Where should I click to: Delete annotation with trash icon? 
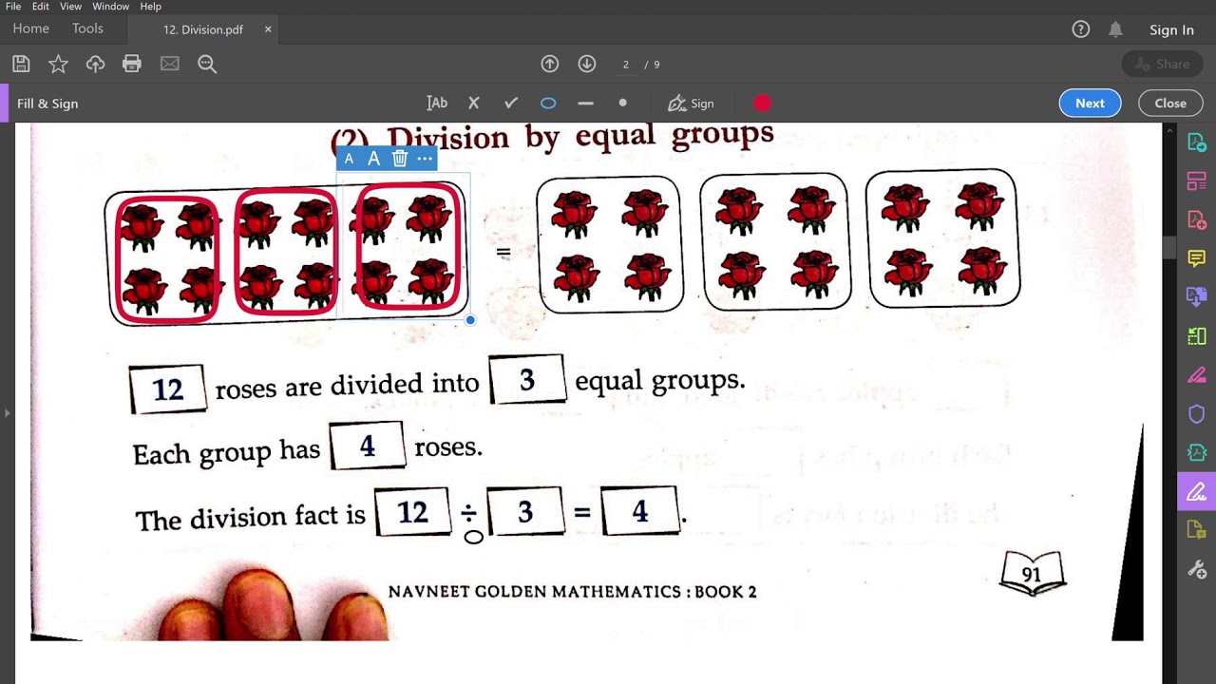400,159
